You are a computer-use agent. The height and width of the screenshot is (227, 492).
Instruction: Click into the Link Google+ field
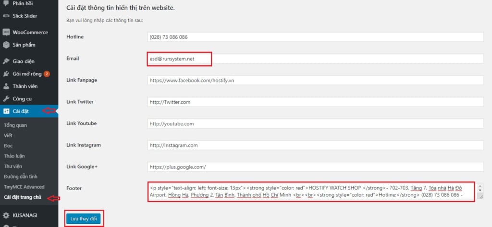click(315, 167)
